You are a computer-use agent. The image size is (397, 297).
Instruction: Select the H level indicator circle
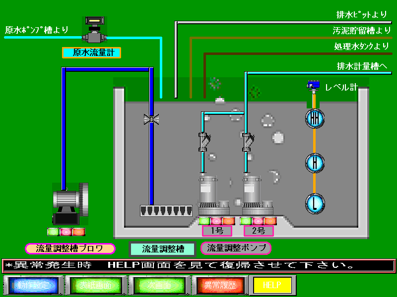pos(314,162)
